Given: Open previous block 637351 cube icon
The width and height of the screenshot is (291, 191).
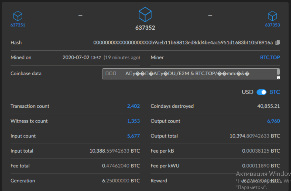Looking at the screenshot, I should click(18, 16).
